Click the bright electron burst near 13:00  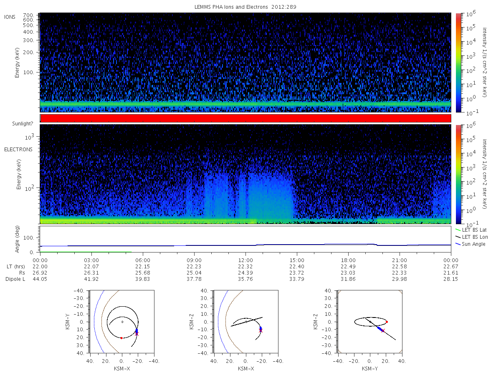click(x=271, y=192)
